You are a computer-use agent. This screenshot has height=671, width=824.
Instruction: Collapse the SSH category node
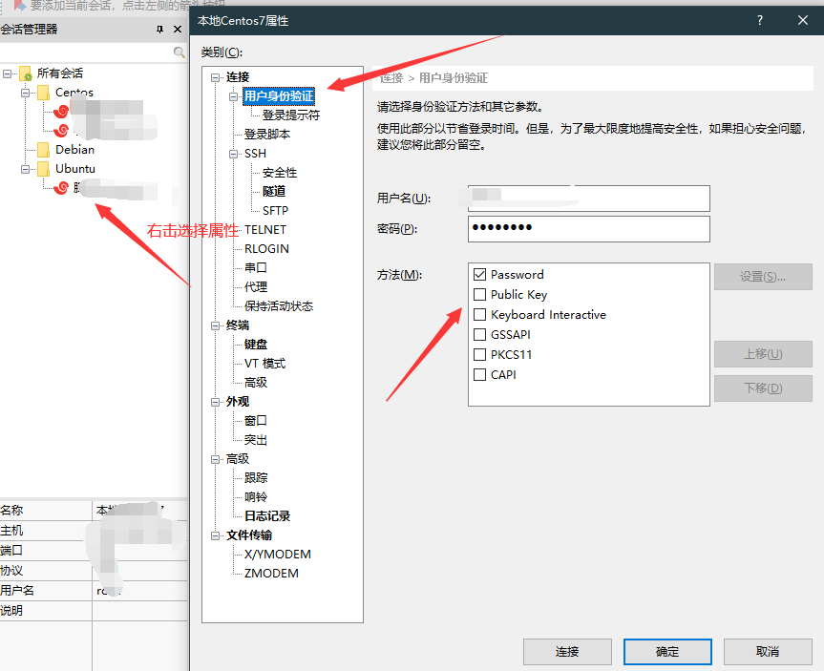point(233,154)
